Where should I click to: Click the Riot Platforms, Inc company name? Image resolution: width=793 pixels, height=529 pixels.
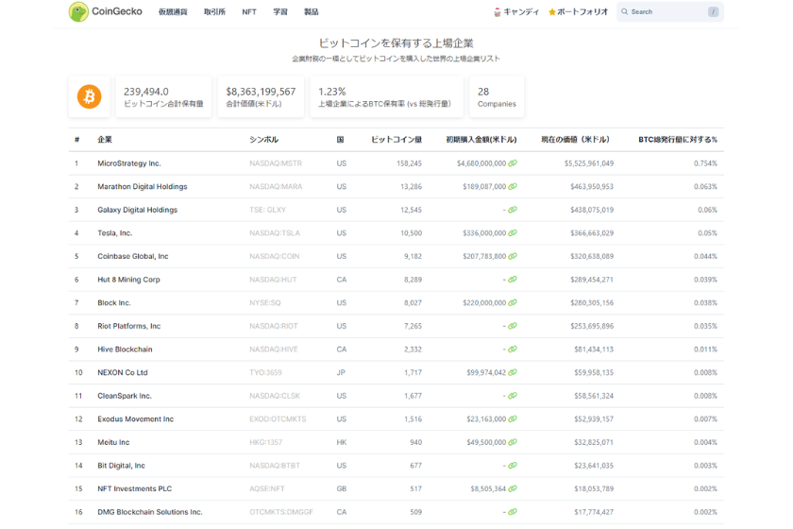[129, 326]
